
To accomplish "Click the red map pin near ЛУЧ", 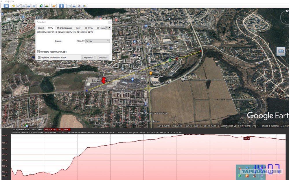I will click(177, 59).
